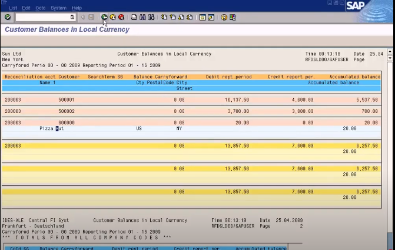Viewport: 395px width, 250px height.
Task: Click the Street header label
Action: pos(184,88)
